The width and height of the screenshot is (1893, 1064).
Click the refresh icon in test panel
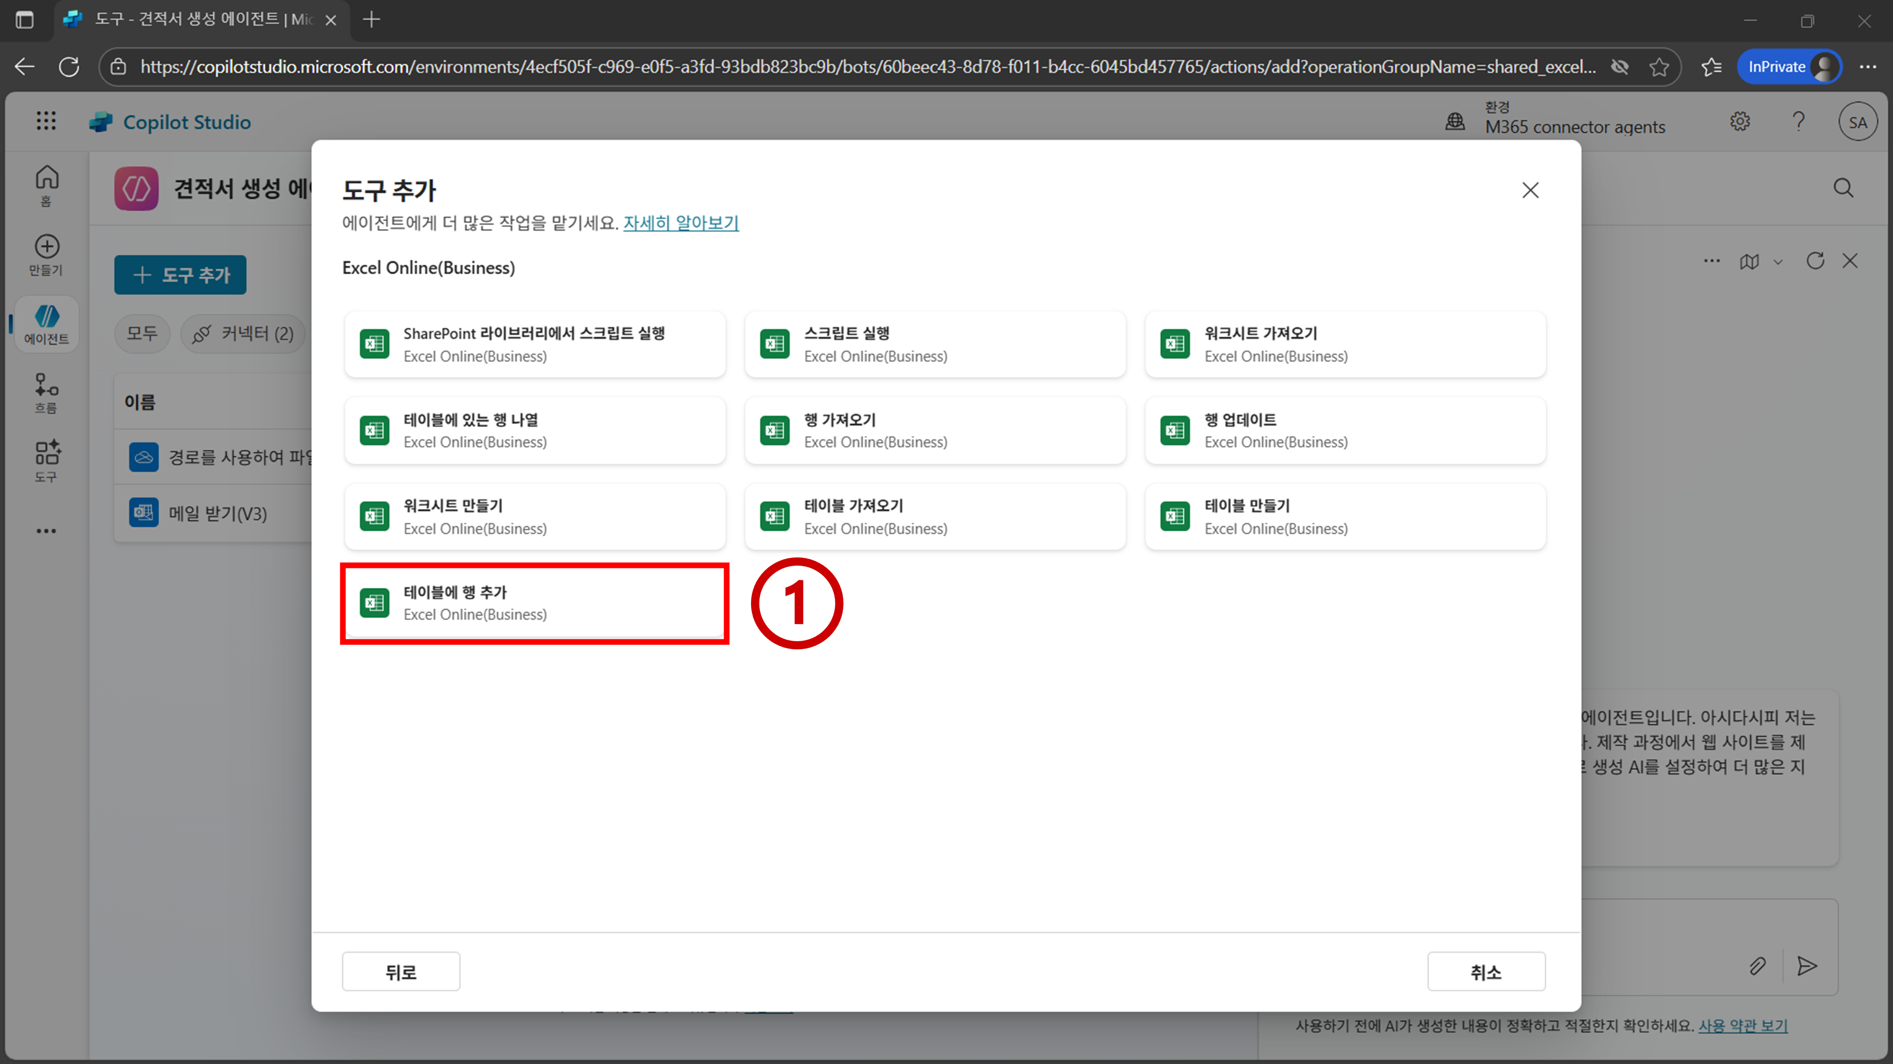(1815, 261)
